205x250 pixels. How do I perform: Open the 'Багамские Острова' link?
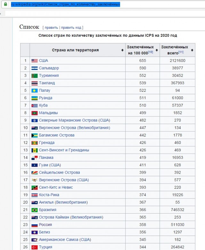[x=57, y=135]
